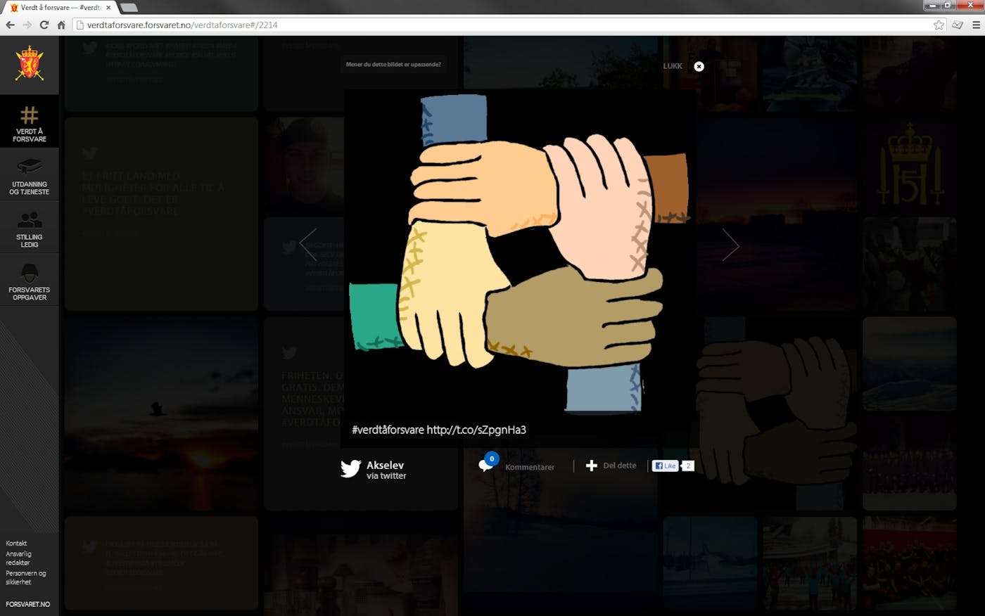Go to Stilling ledig page
Viewport: 985px width, 616px height.
[x=29, y=229]
